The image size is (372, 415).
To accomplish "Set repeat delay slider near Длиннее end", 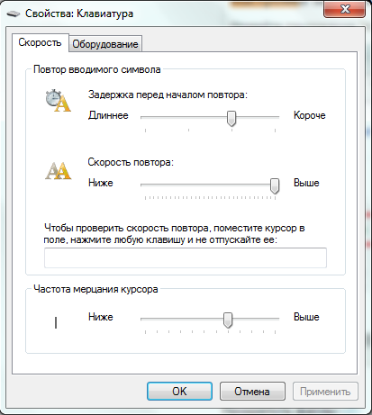I will [148, 117].
